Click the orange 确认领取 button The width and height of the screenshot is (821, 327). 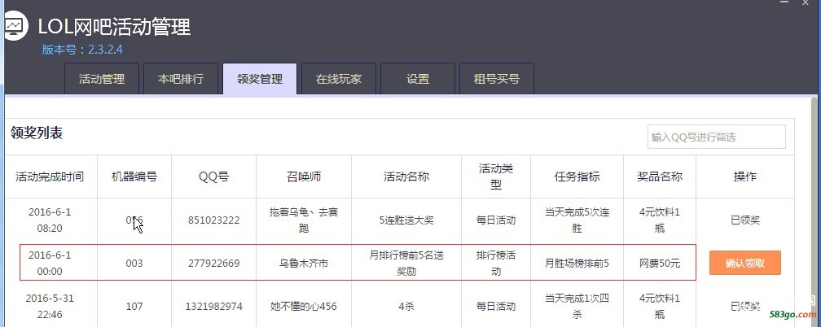(745, 263)
